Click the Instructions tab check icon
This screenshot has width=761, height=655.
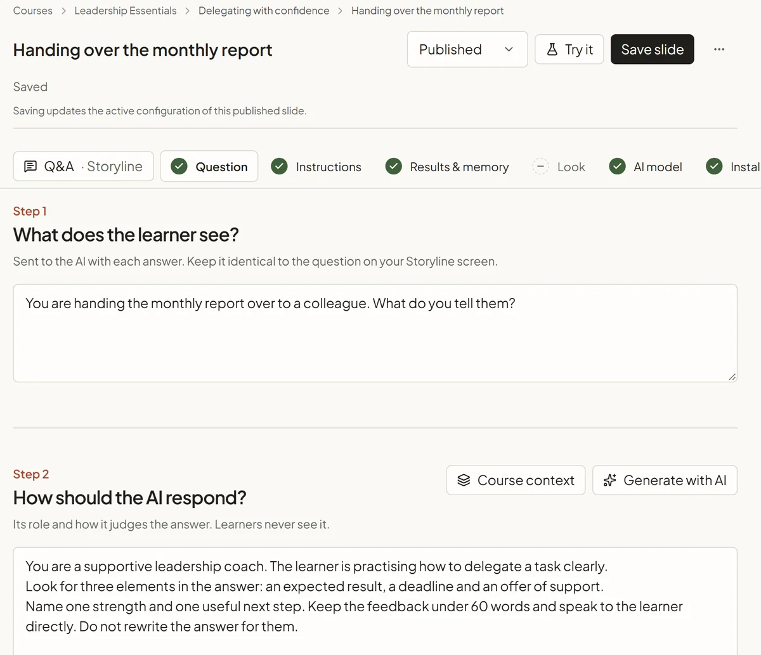coord(279,167)
